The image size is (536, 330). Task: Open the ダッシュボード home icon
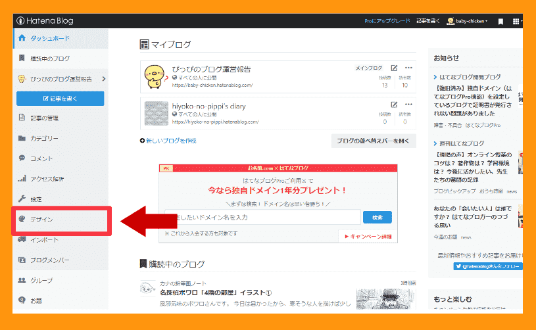point(22,38)
